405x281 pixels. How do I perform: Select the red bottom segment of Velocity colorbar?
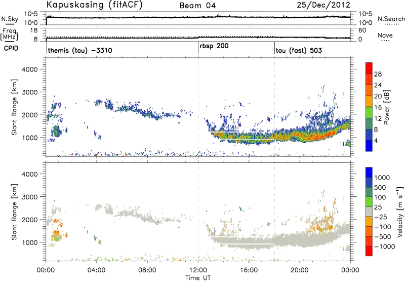pyautogui.click(x=369, y=251)
